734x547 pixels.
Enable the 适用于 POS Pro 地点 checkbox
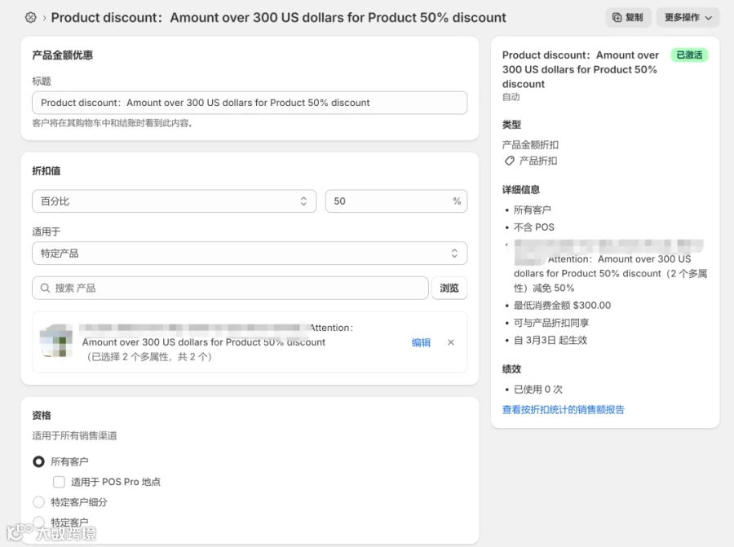pos(59,482)
